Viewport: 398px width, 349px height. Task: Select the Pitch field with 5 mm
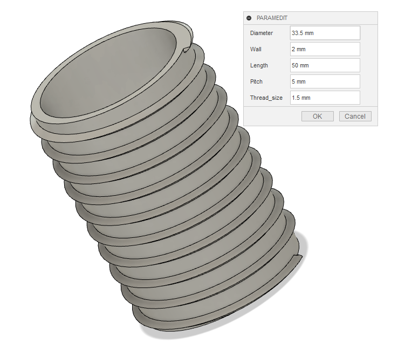[325, 81]
